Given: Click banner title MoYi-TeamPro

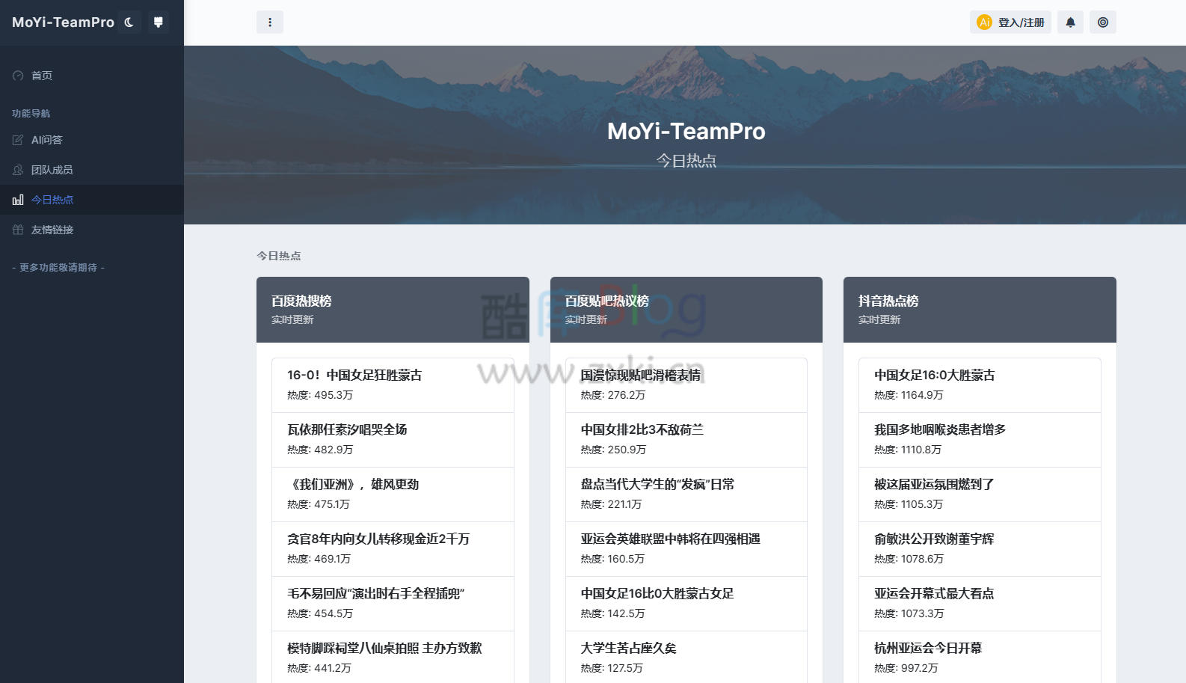Looking at the screenshot, I should pyautogui.click(x=686, y=131).
